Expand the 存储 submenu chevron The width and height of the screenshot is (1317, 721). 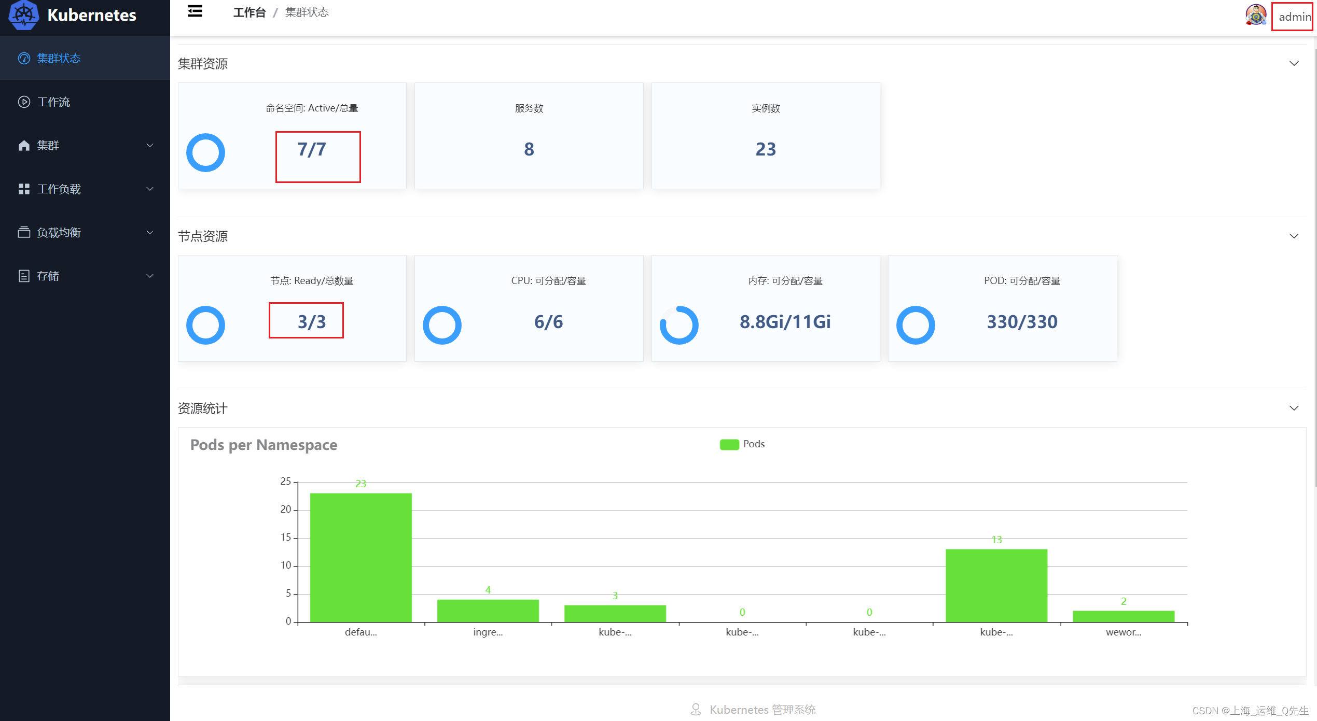(x=150, y=276)
